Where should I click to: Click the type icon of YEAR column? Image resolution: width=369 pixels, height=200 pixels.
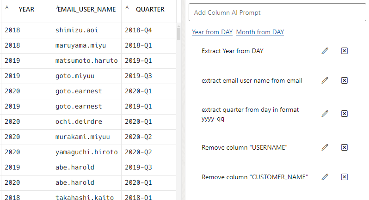pos(7,7)
